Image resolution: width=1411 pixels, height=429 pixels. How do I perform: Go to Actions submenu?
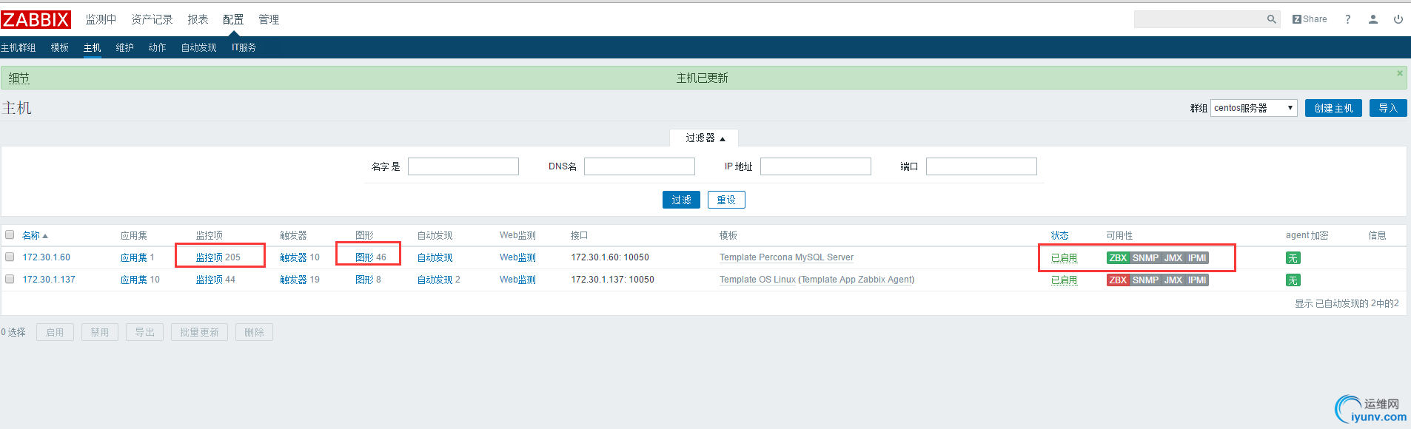(x=158, y=47)
